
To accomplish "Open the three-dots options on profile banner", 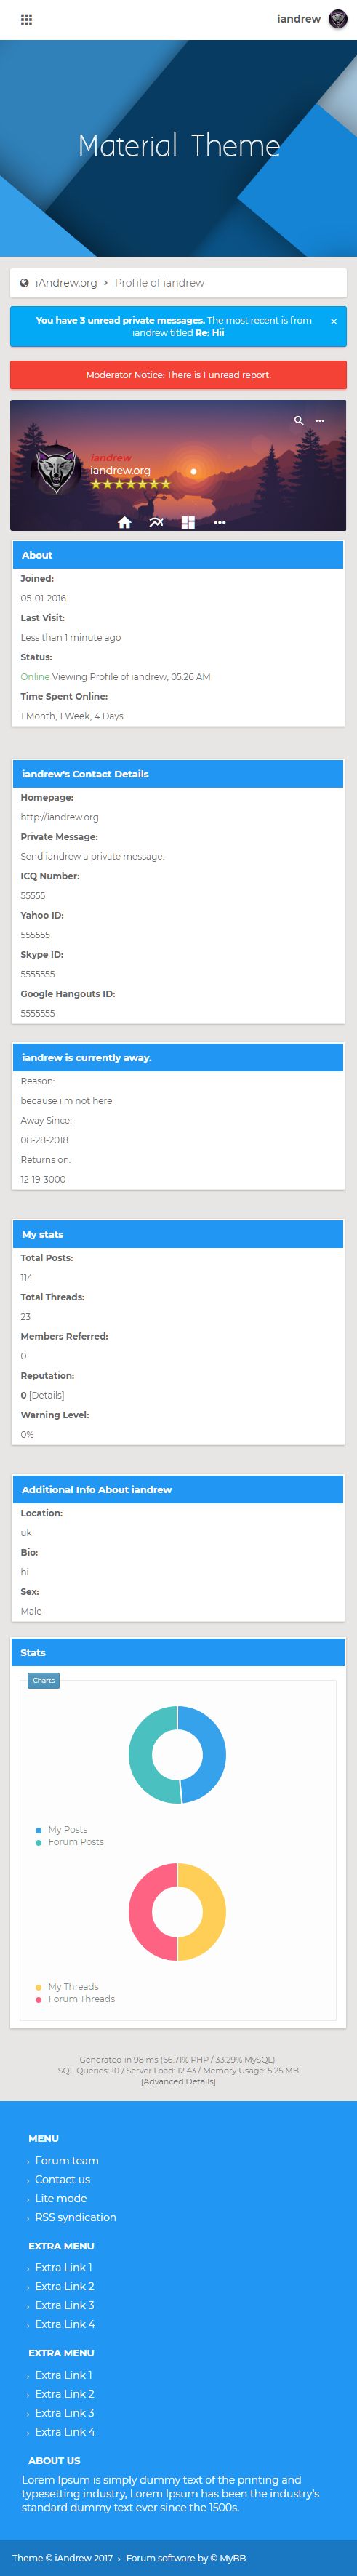I will [320, 420].
